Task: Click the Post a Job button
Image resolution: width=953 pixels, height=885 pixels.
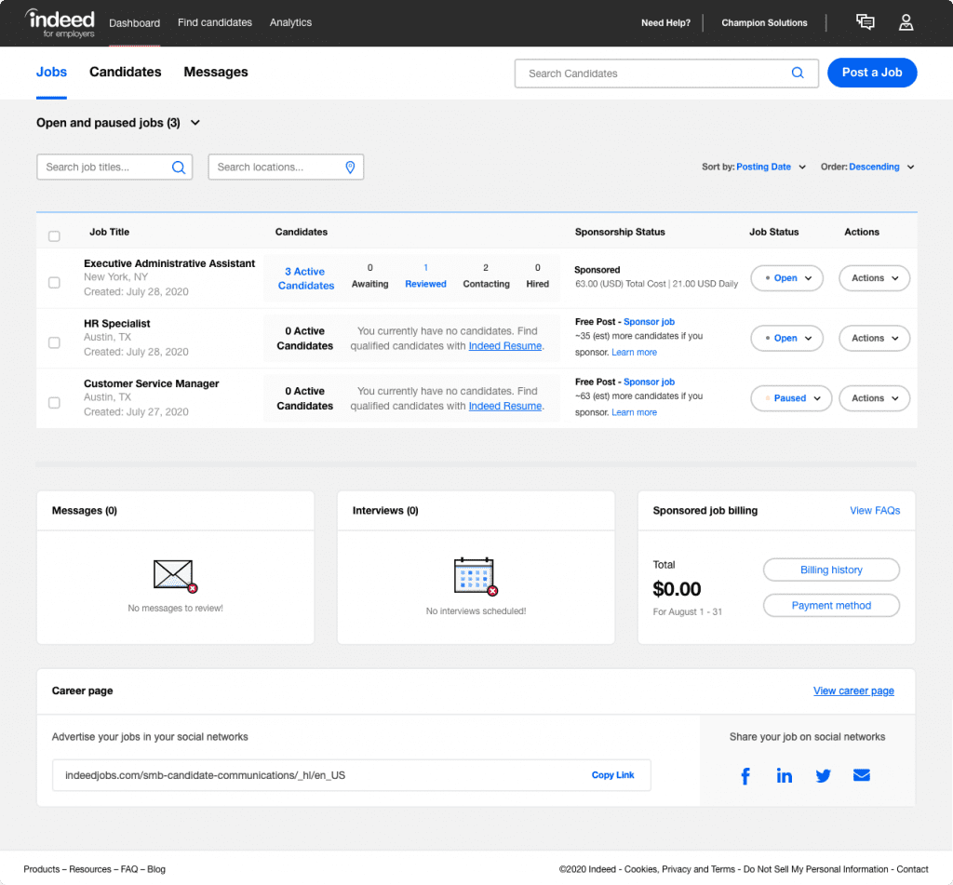Action: 871,72
